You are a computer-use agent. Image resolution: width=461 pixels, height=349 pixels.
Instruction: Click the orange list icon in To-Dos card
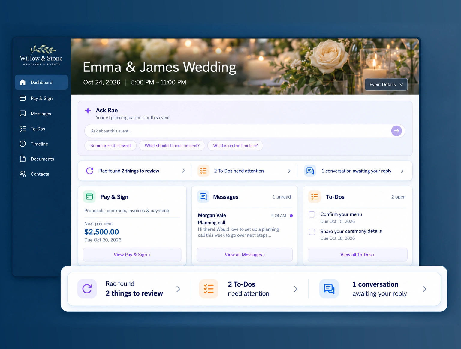point(315,197)
